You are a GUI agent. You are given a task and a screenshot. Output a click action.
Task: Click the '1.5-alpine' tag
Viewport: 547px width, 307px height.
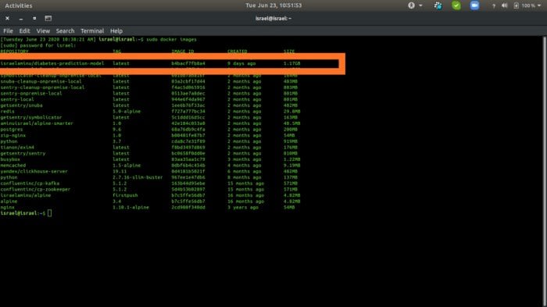pos(127,166)
